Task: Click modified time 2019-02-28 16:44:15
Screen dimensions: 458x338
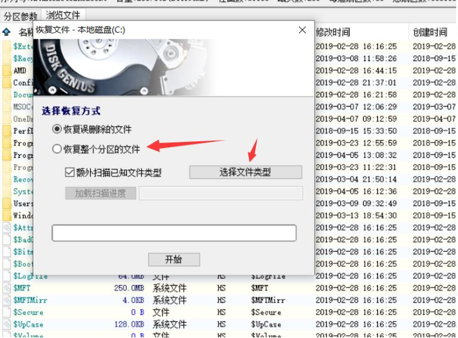Action: 356,70
